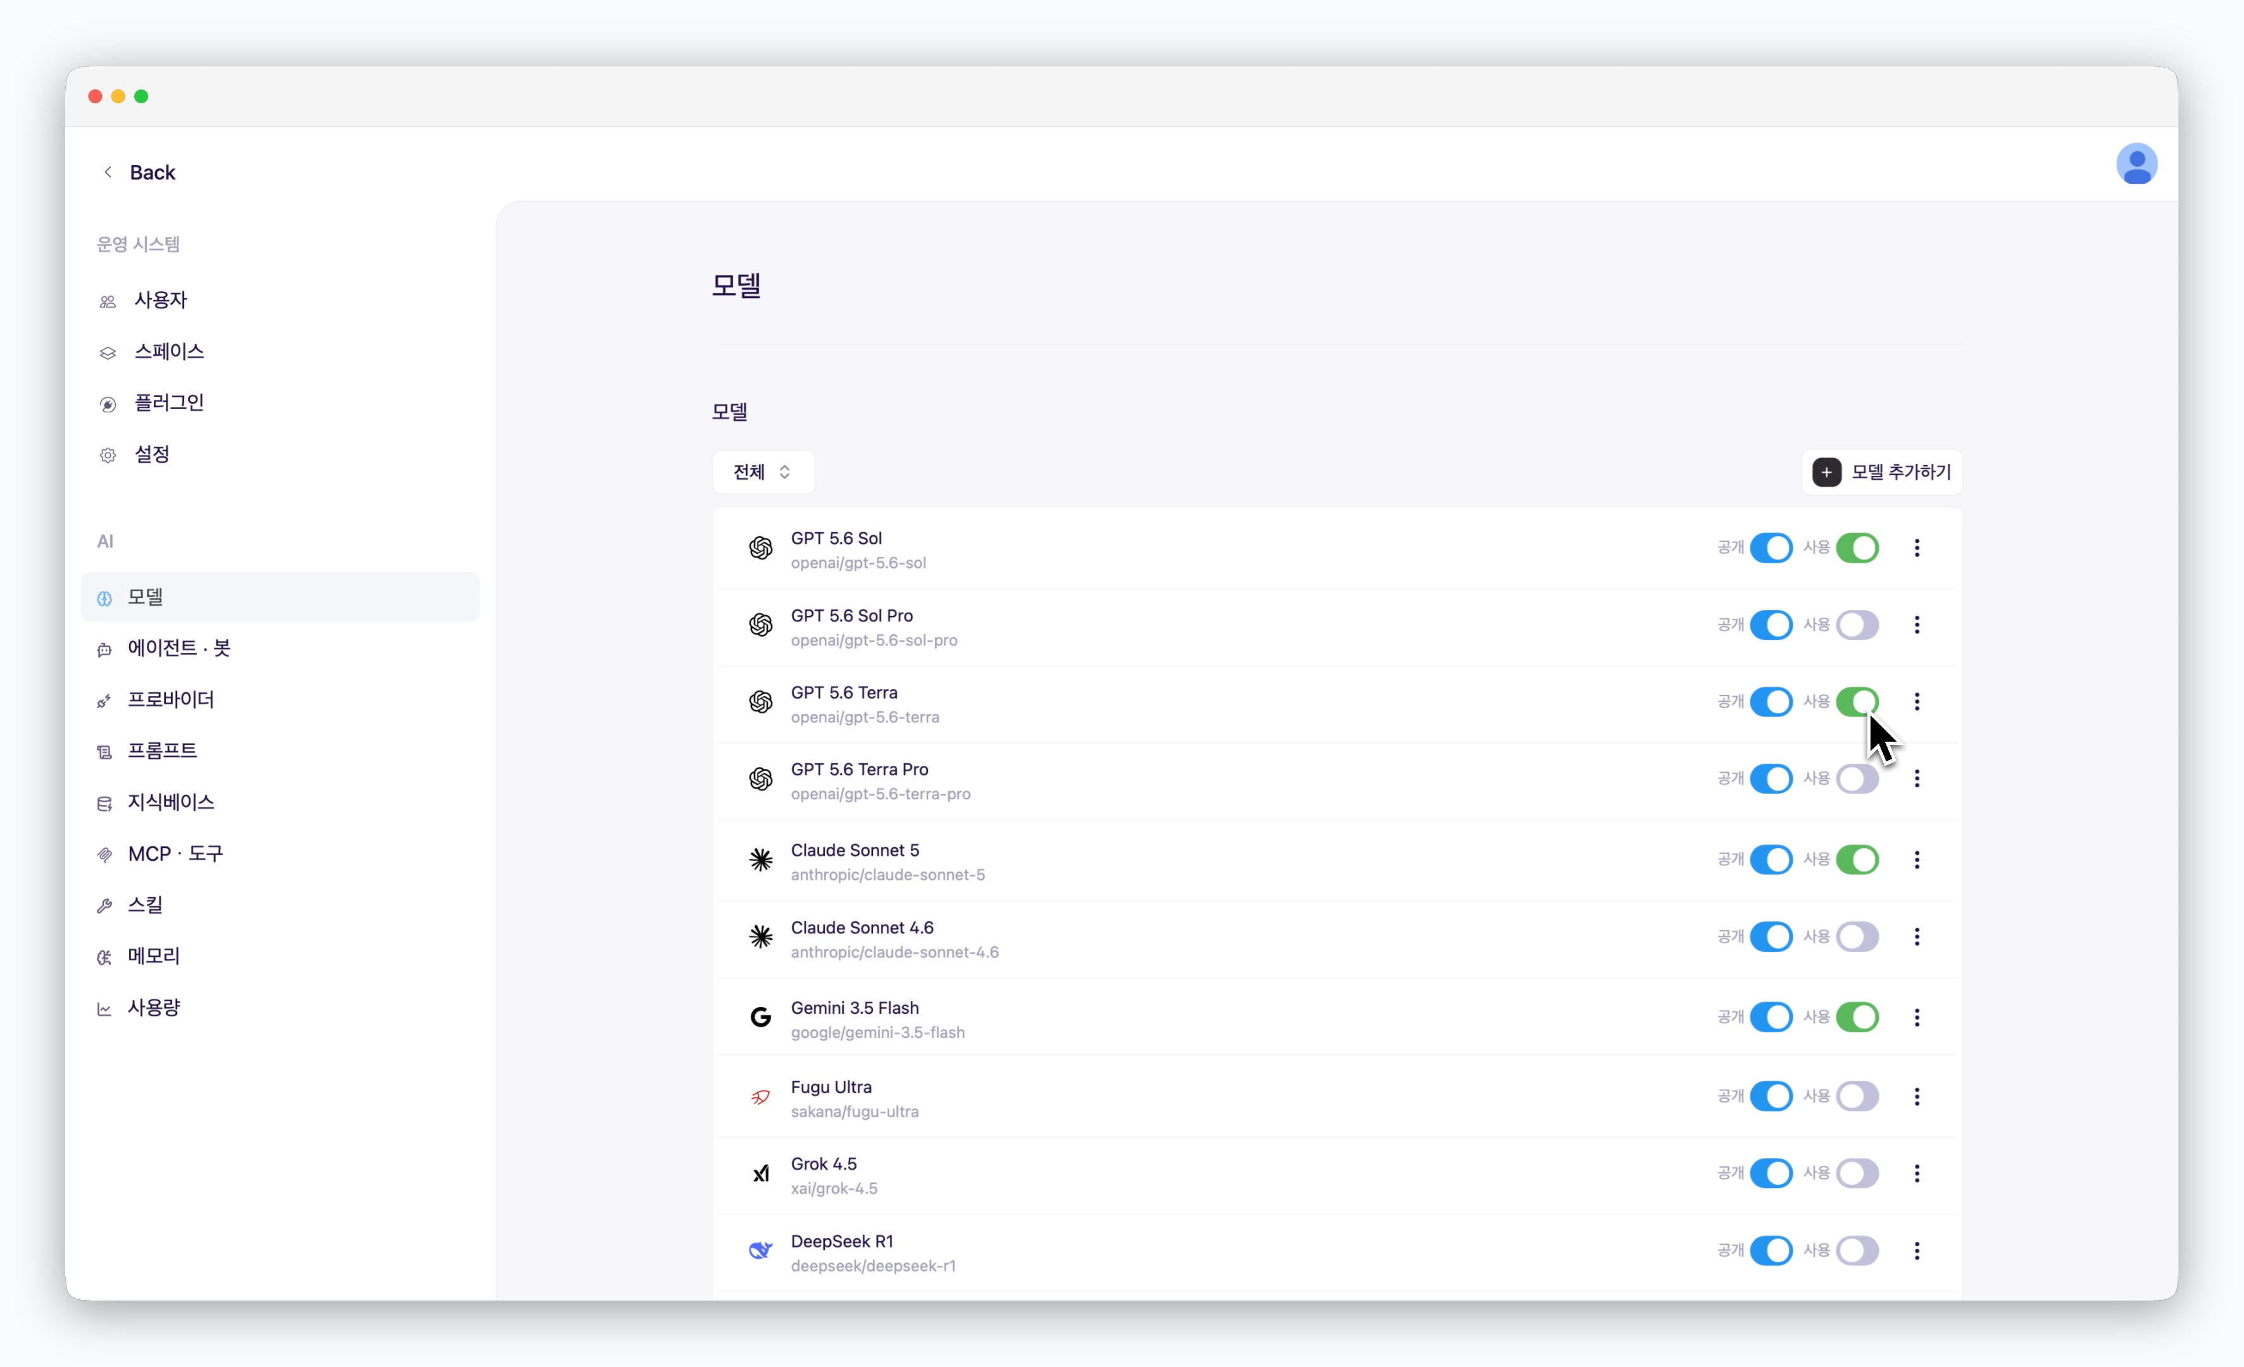2244x1367 pixels.
Task: Open the Grok 4.5 model name
Action: coord(824,1164)
